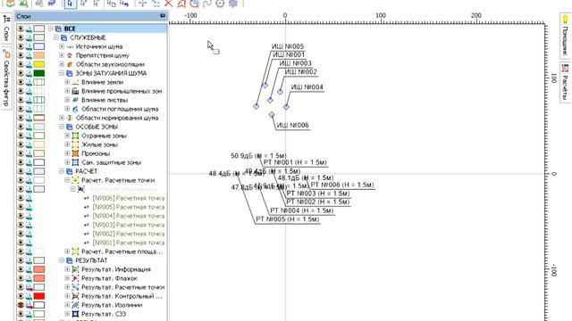Image resolution: width=572 pixels, height=321 pixels.
Task: Click color swatch for Препятствия шуму
Action: pyautogui.click(x=39, y=55)
